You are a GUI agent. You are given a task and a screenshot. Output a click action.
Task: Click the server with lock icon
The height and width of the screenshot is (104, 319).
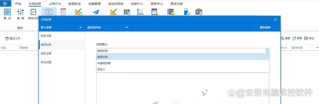tap(171, 12)
